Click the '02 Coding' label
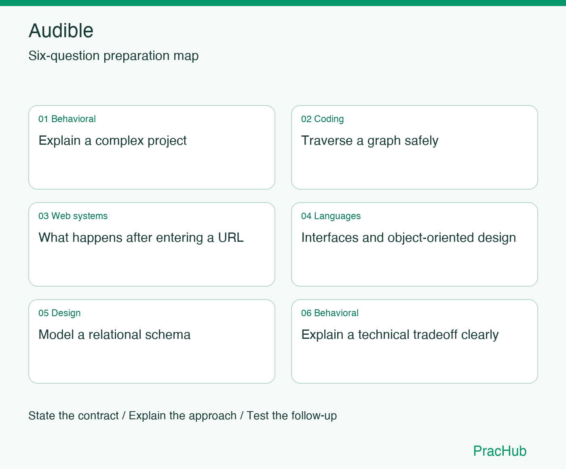Screen dimensions: 566x469 323,119
